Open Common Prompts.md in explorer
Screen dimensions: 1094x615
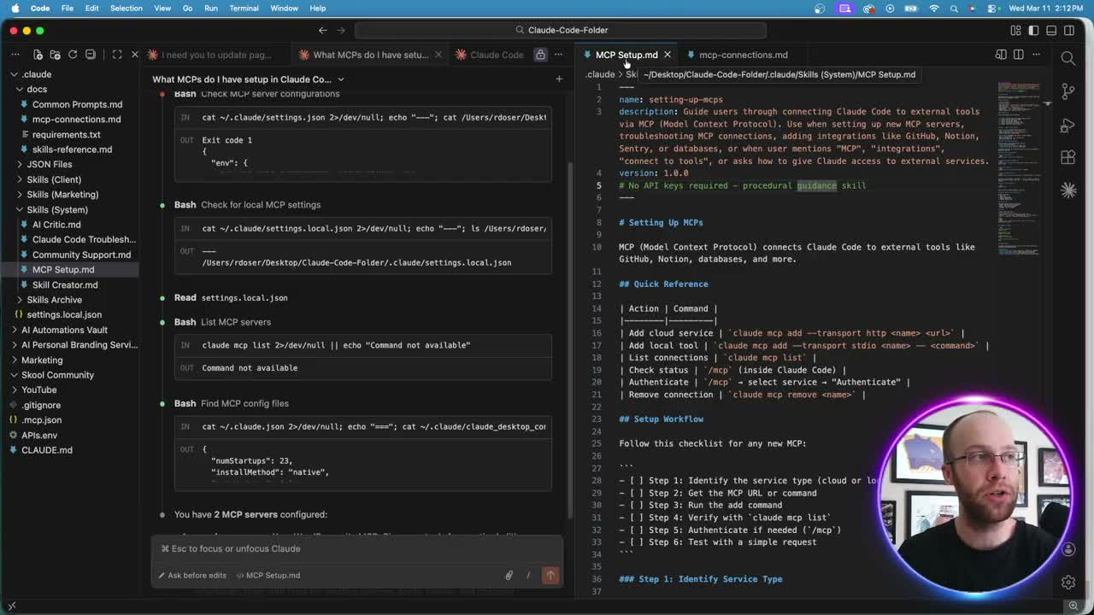(77, 104)
